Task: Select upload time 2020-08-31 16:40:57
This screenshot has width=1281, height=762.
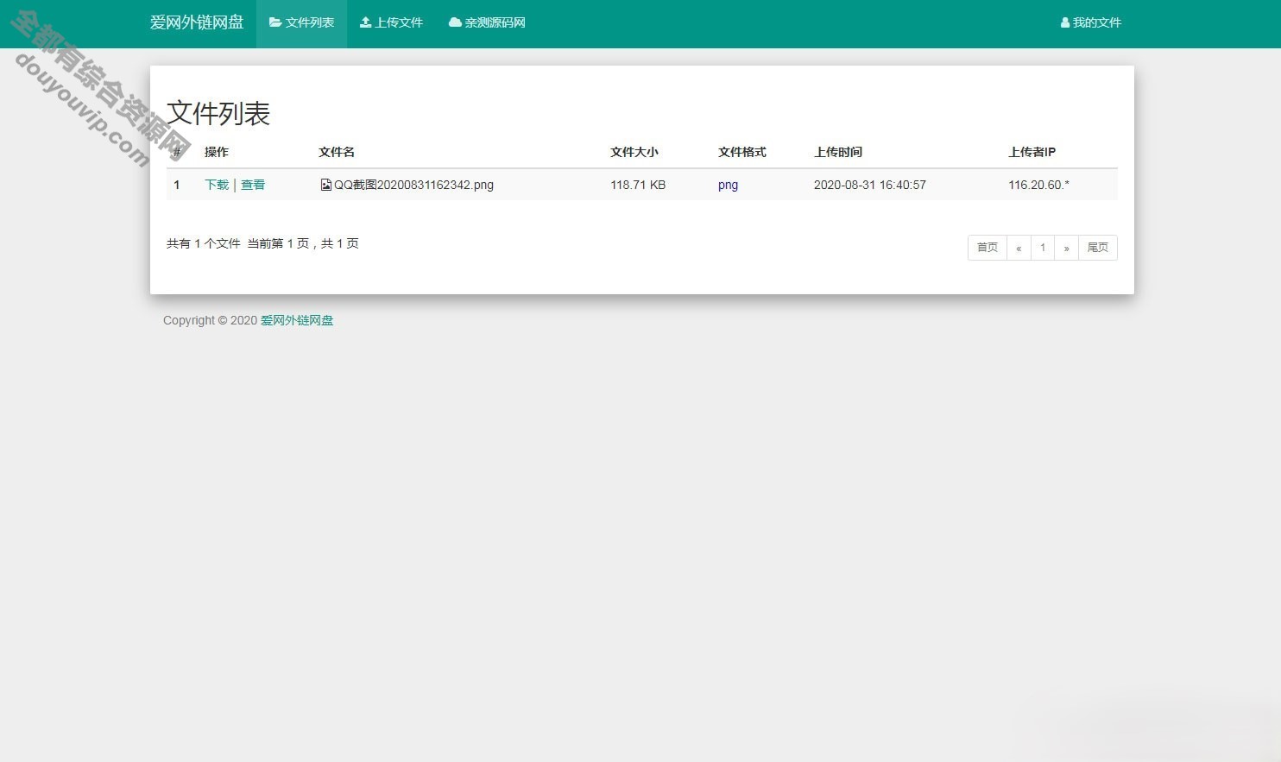Action: [869, 185]
